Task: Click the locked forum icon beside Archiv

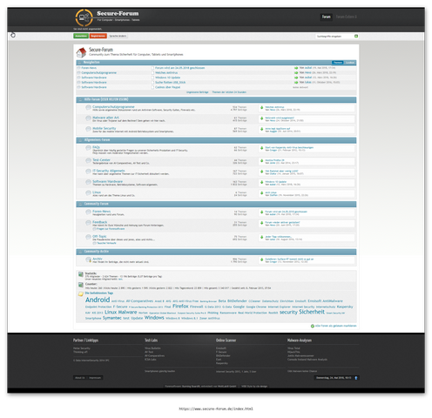Action: coord(88,260)
